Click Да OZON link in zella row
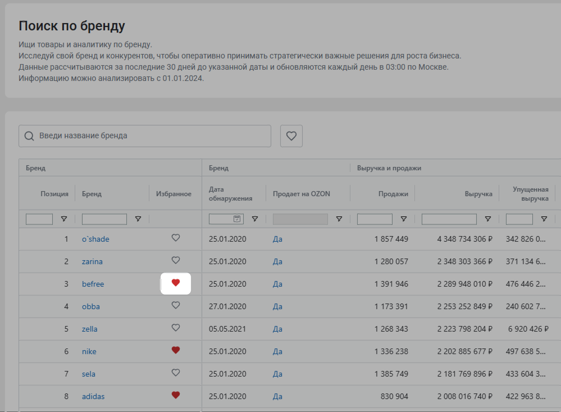This screenshot has height=412, width=561. [x=277, y=329]
